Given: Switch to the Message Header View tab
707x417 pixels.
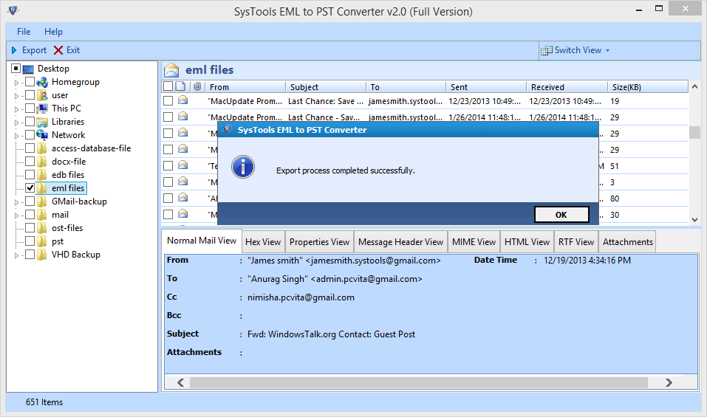Looking at the screenshot, I should [401, 242].
